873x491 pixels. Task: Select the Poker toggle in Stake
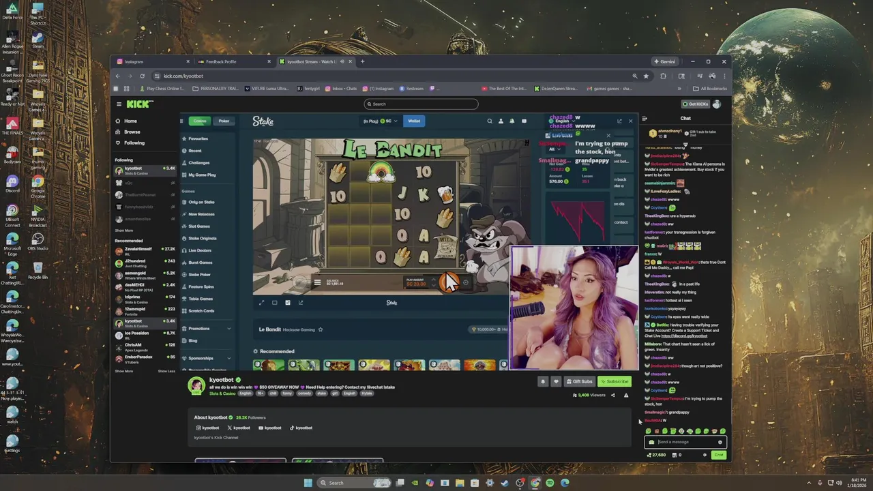pos(224,121)
